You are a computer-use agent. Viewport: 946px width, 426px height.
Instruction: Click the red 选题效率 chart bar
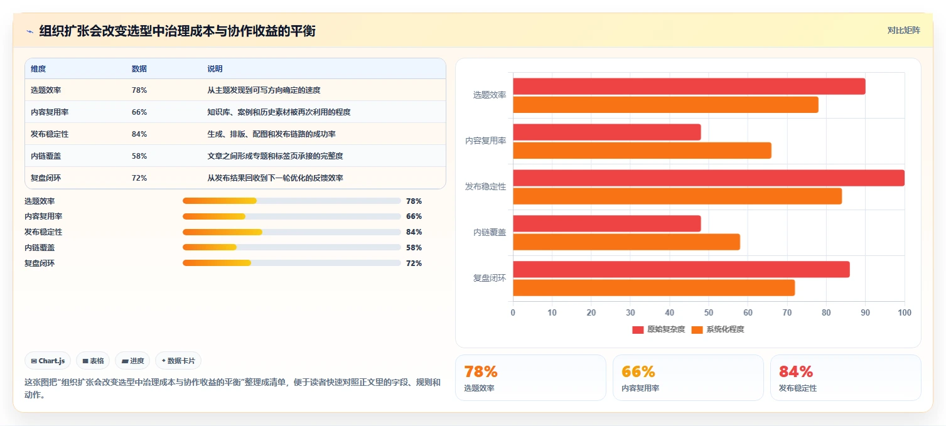click(689, 87)
